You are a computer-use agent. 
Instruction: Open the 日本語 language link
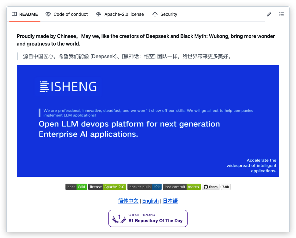point(170,201)
